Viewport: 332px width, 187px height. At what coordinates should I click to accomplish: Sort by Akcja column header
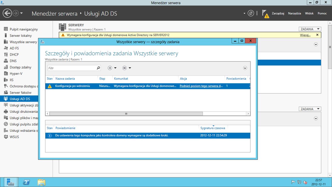coord(183,79)
